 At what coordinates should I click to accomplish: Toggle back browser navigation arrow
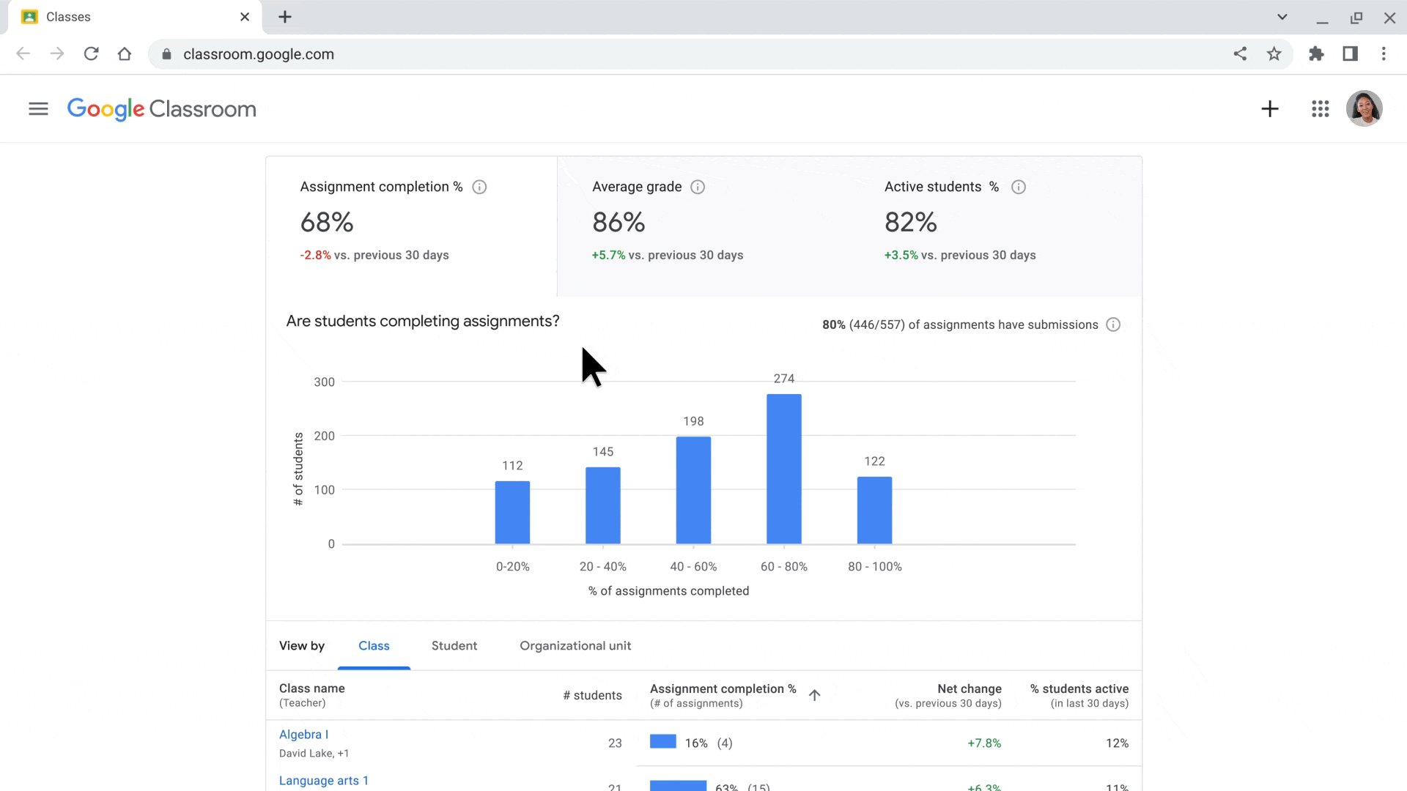click(23, 54)
